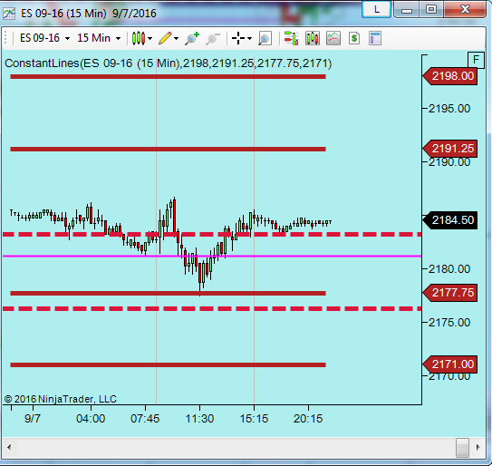
Task: Open the 15 Min interval dropdown
Action: (x=99, y=38)
